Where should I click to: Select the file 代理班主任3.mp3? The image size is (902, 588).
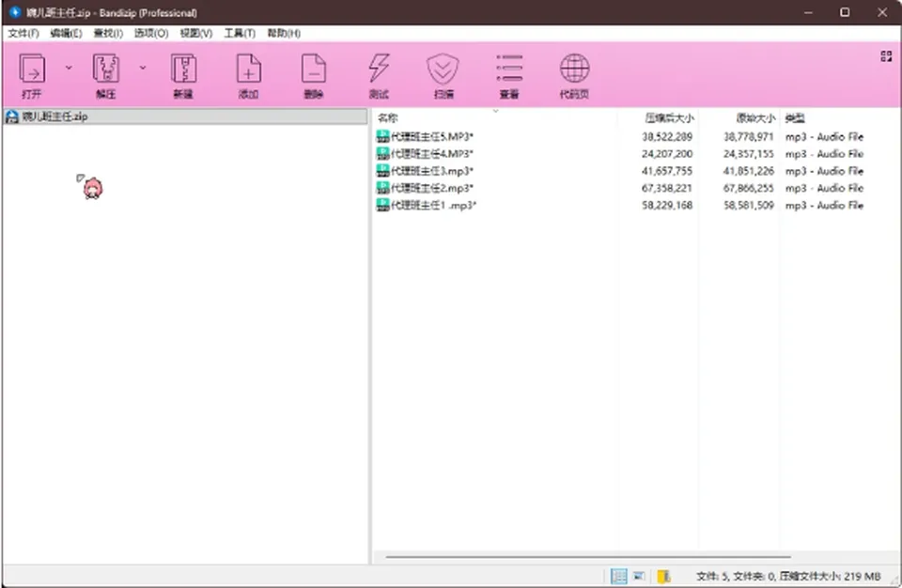pyautogui.click(x=432, y=171)
